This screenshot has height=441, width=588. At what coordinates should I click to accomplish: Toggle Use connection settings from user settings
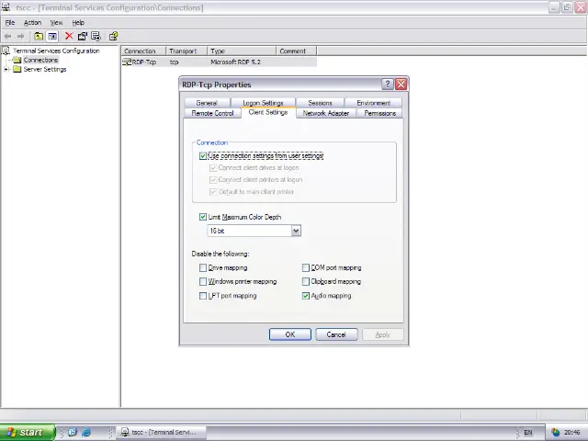click(x=203, y=155)
